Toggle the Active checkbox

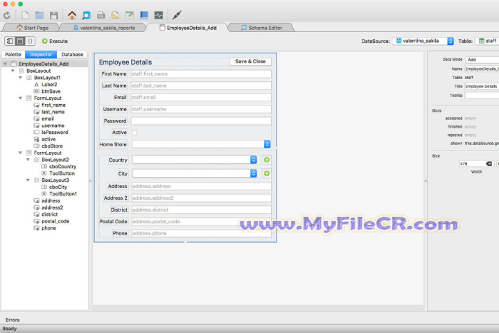[134, 133]
